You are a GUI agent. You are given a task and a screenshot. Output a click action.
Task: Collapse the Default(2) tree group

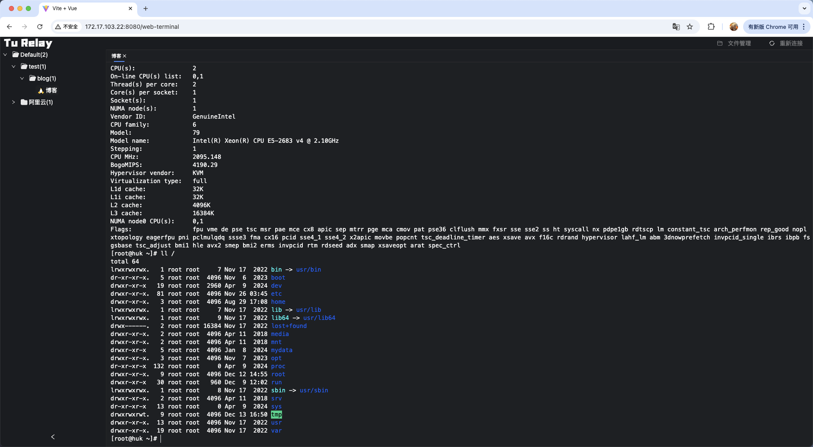[x=5, y=55]
